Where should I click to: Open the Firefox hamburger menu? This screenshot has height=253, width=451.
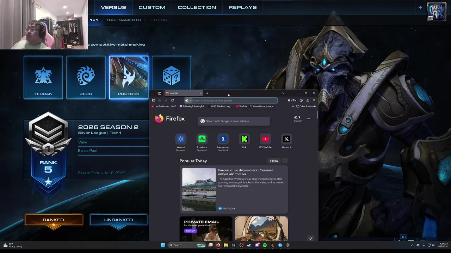[314, 100]
